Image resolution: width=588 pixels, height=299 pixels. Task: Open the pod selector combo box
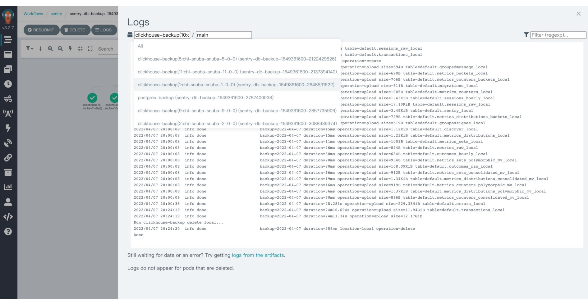(162, 35)
